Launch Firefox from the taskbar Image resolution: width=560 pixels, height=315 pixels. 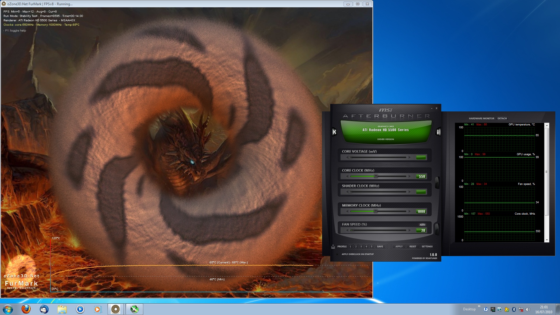26,309
